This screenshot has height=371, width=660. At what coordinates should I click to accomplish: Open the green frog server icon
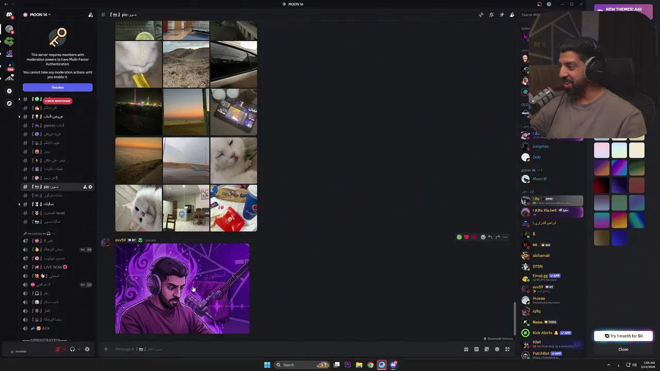tap(9, 41)
